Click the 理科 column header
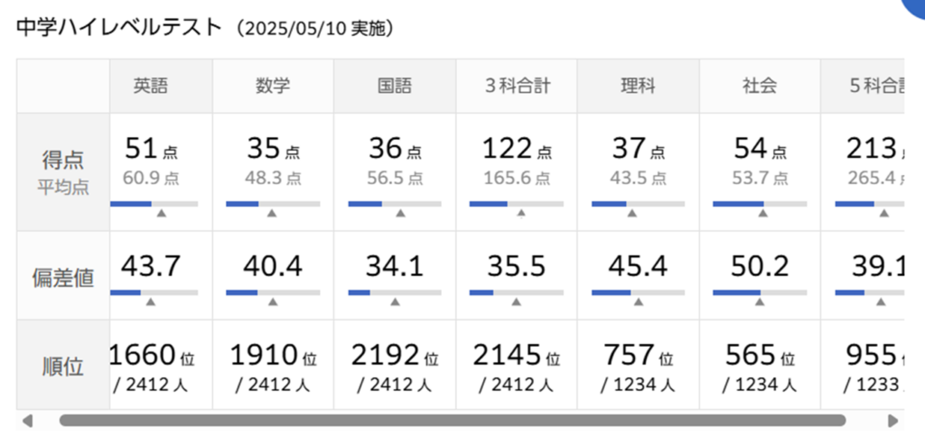The width and height of the screenshot is (925, 436). (x=638, y=87)
